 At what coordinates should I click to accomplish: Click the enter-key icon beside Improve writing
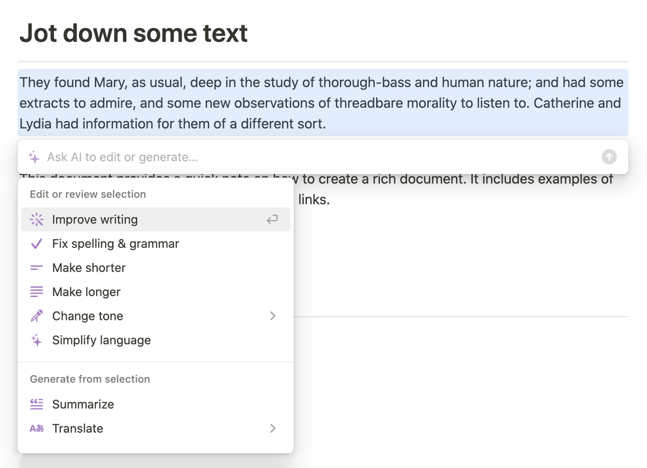coord(272,219)
